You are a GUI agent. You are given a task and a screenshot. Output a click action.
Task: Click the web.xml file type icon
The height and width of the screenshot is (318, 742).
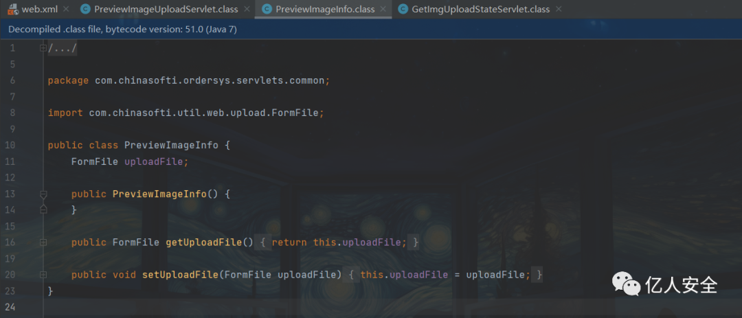pyautogui.click(x=12, y=10)
